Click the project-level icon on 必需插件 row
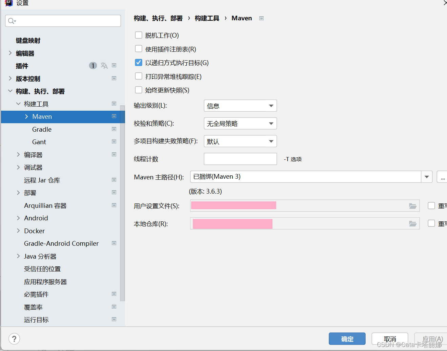 [x=114, y=294]
